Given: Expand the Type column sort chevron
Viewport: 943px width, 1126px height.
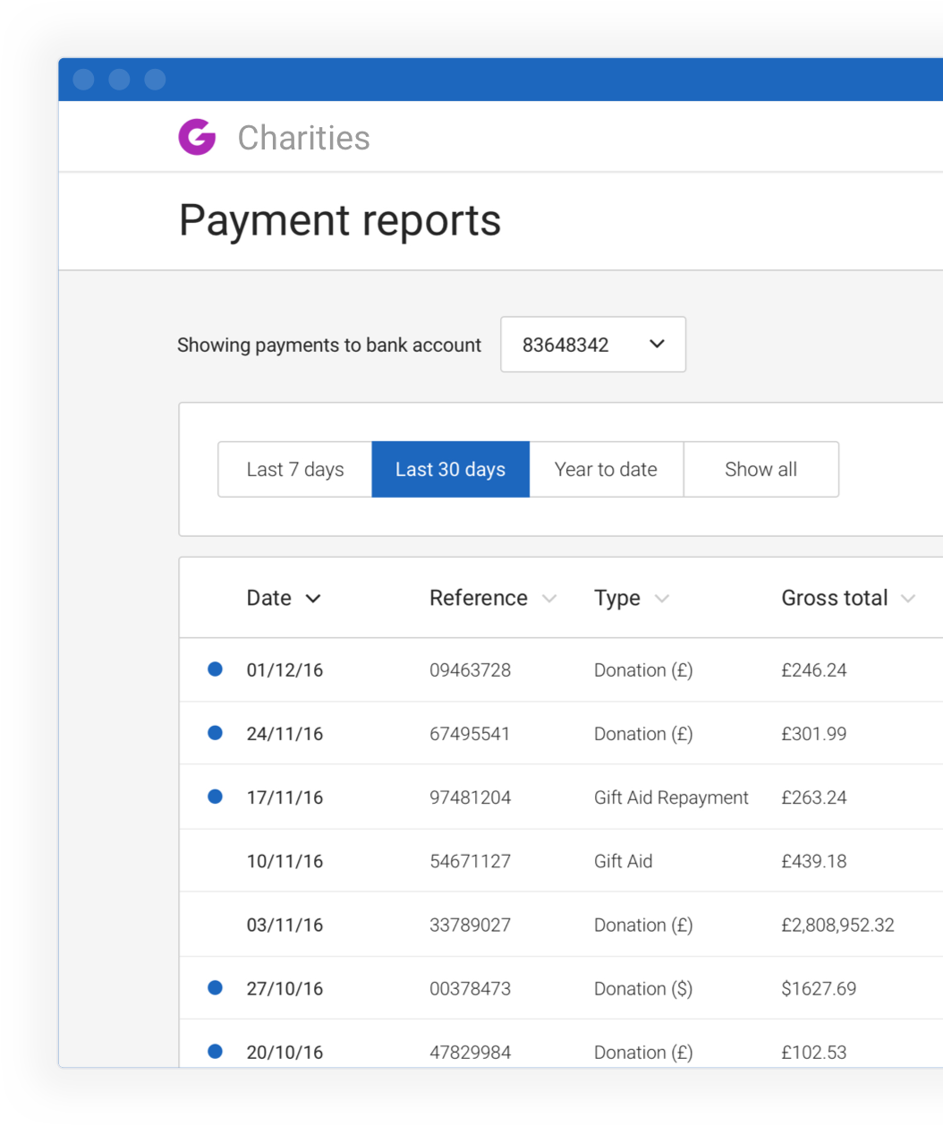Looking at the screenshot, I should (x=662, y=599).
